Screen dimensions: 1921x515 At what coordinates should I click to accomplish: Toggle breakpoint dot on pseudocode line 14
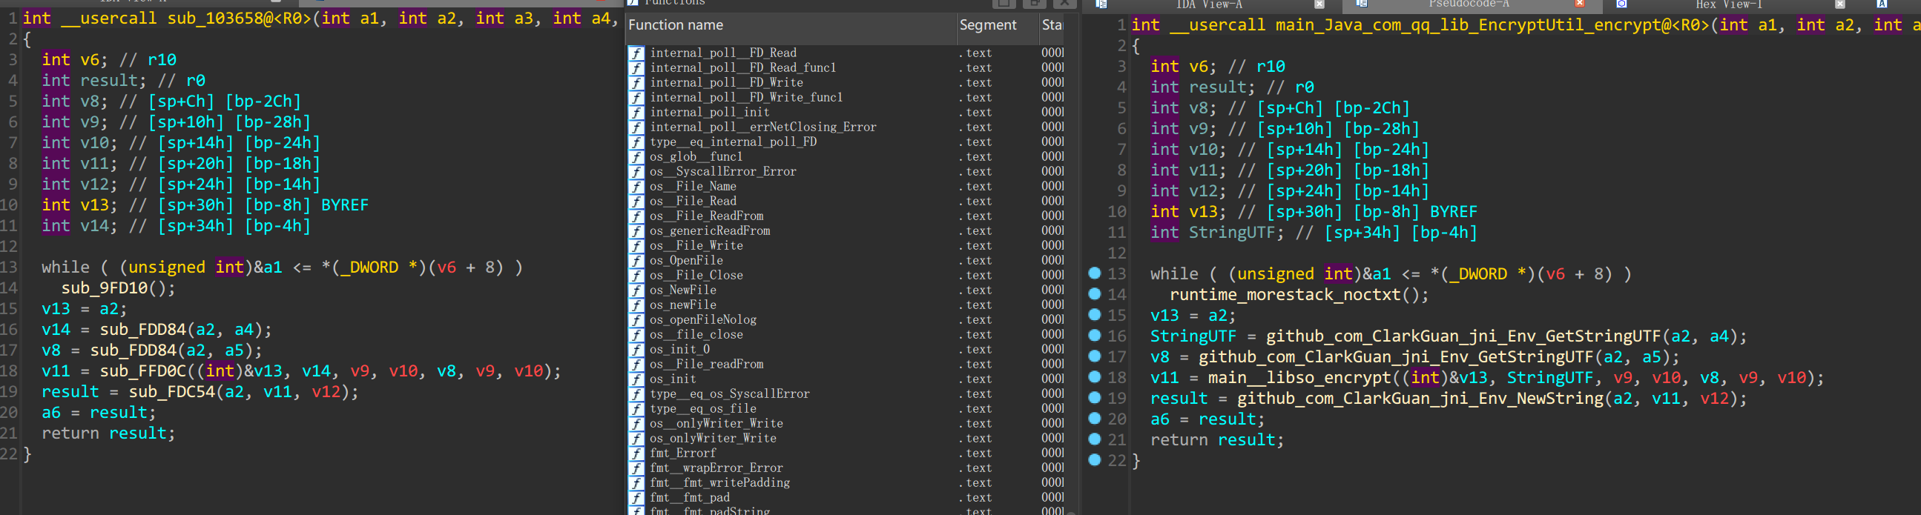point(1095,294)
